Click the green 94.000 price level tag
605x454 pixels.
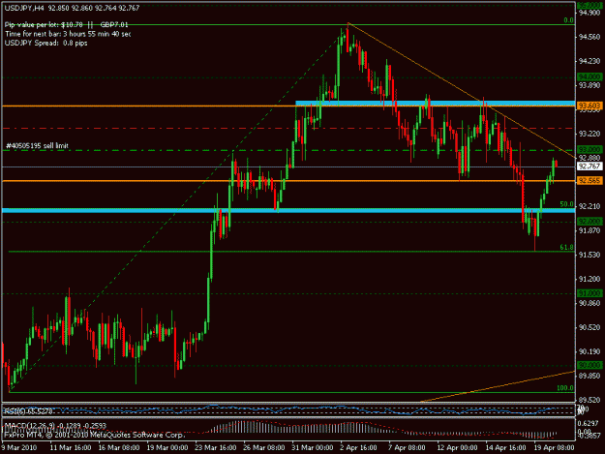click(590, 76)
